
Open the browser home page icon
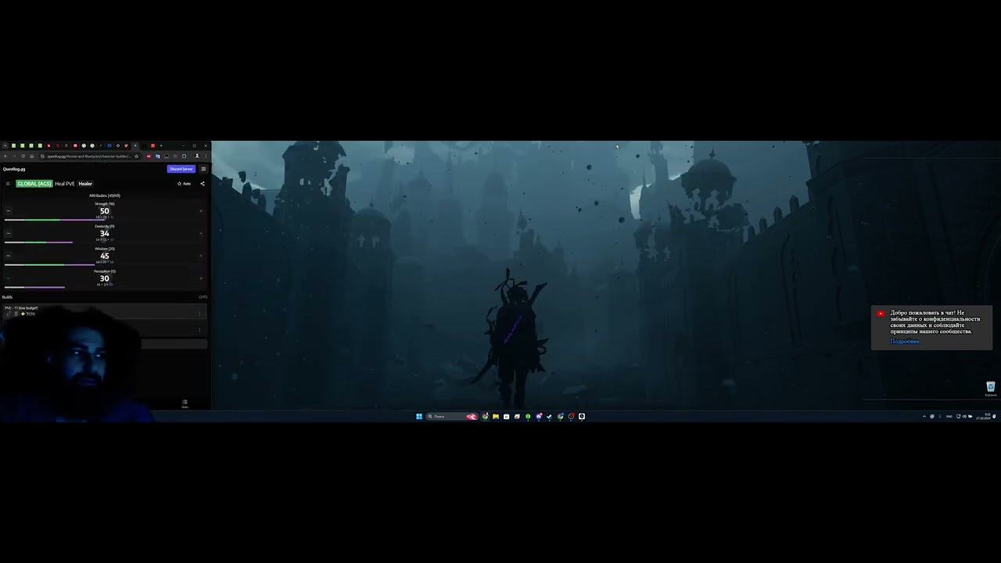coord(31,156)
